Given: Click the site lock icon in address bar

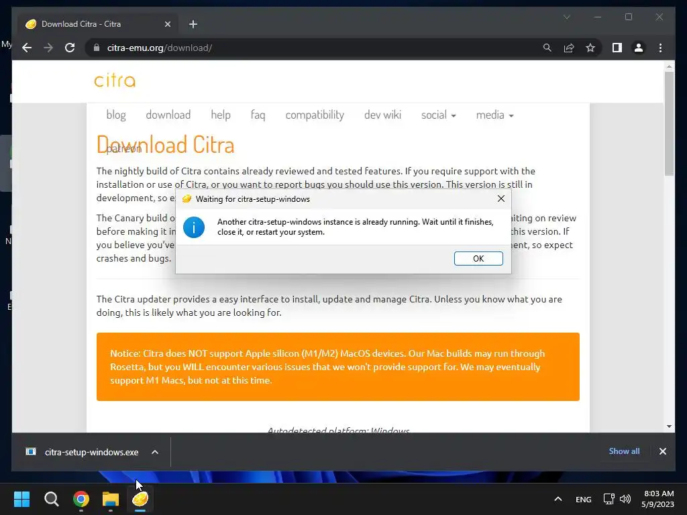Looking at the screenshot, I should (97, 48).
